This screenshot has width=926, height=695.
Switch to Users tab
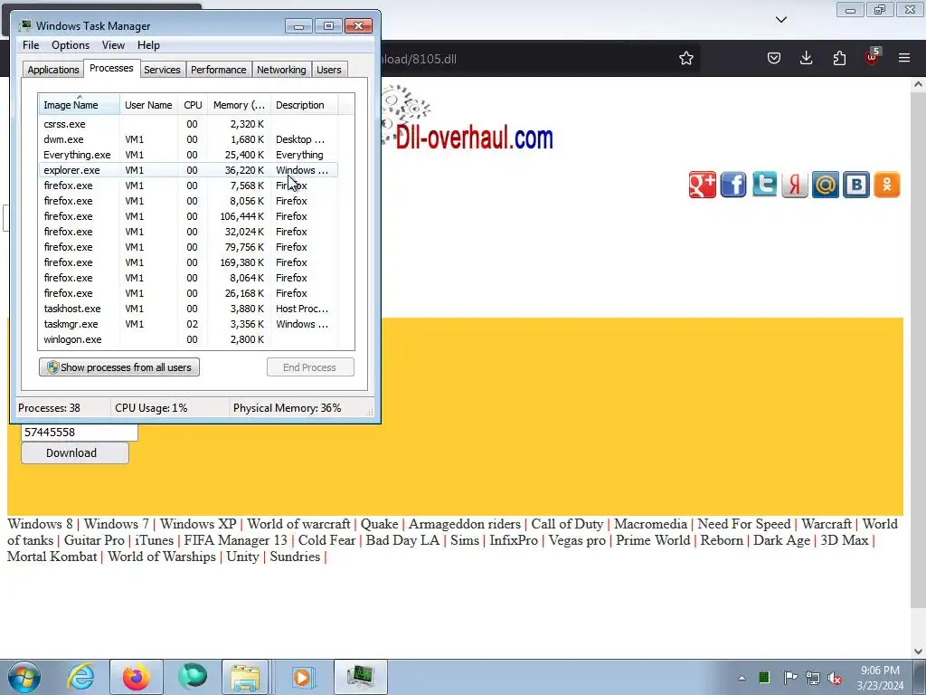[x=329, y=70]
